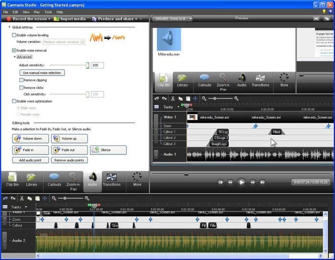Tick the Remove clicks checkbox

21,87
